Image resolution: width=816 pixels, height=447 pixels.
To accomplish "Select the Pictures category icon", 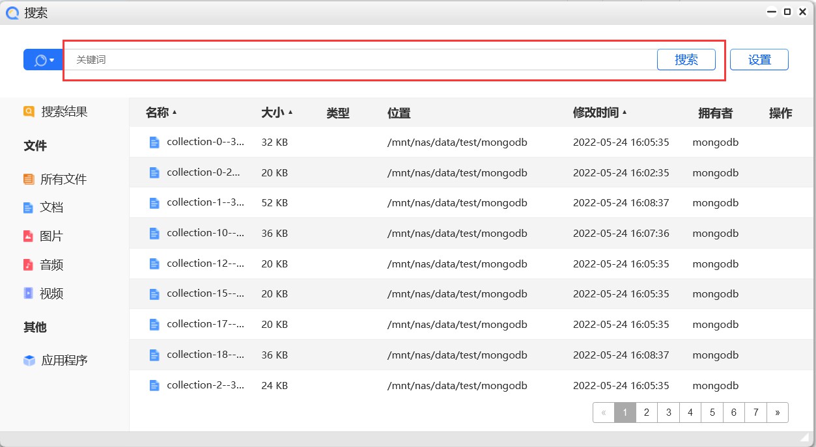I will (x=28, y=236).
